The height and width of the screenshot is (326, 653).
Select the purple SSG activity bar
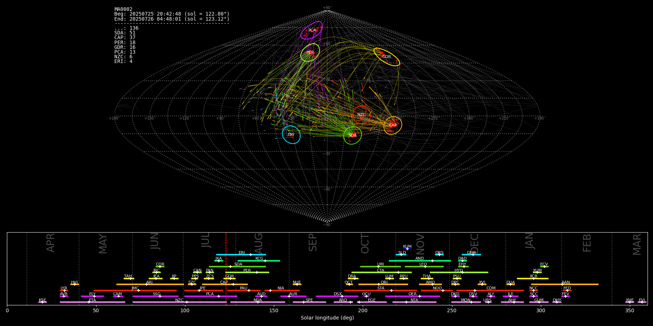[x=156, y=296]
